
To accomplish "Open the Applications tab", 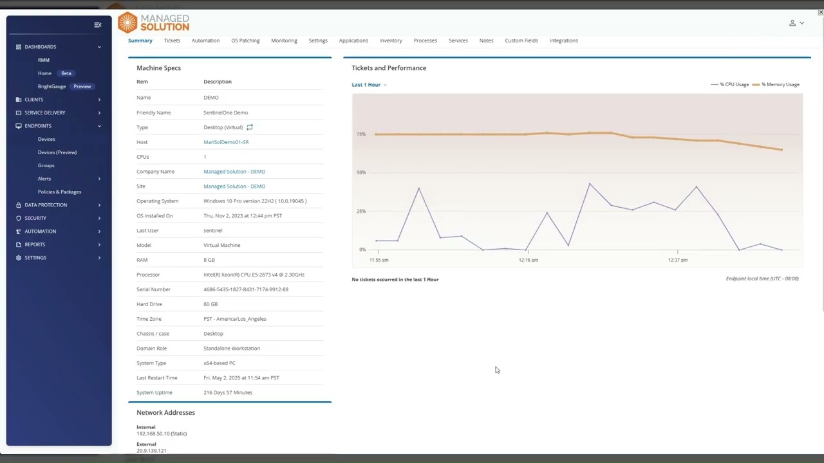I will [x=353, y=41].
